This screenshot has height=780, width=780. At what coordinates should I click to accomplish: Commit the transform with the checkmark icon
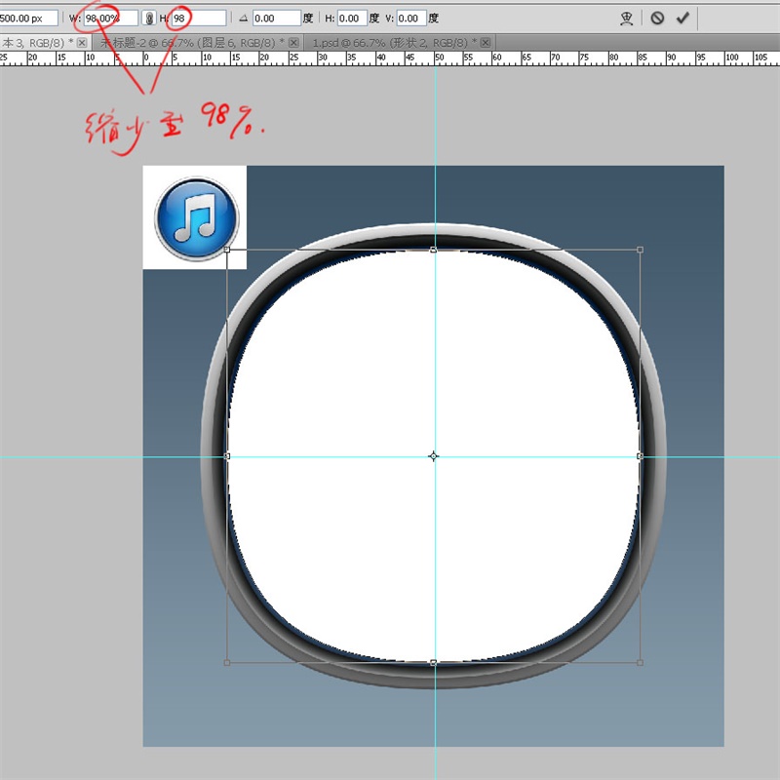click(682, 18)
